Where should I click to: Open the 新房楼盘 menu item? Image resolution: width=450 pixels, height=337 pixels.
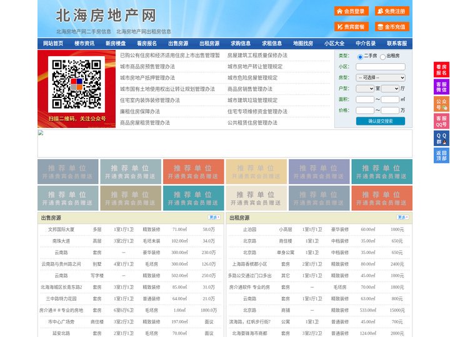pos(116,44)
